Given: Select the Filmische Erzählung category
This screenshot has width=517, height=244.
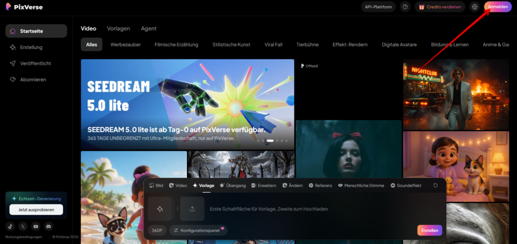Looking at the screenshot, I should [176, 44].
